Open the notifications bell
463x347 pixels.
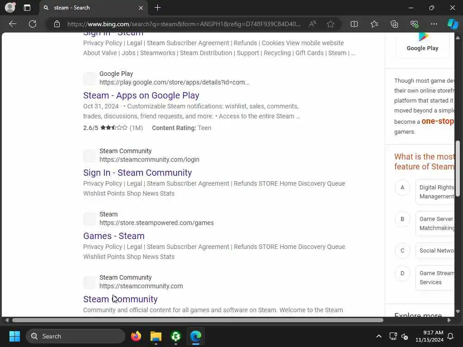click(451, 336)
